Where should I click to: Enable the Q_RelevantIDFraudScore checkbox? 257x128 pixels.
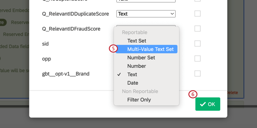point(197,29)
